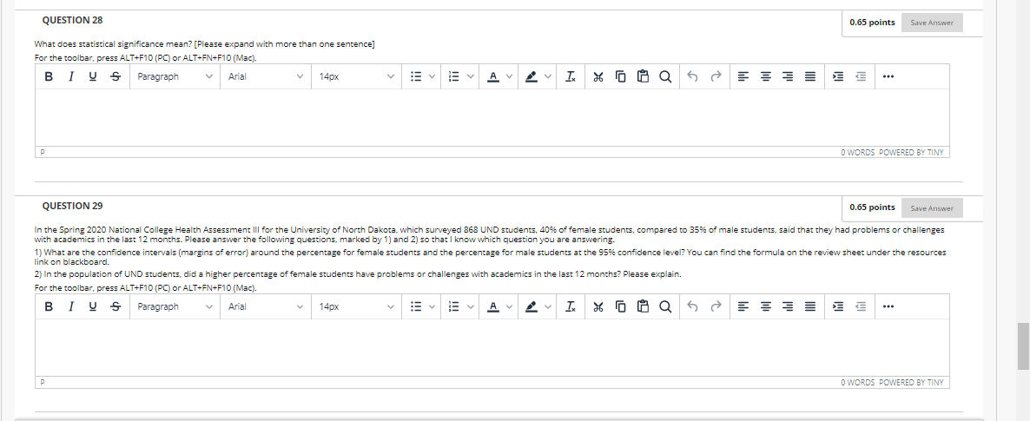The height and width of the screenshot is (421, 1030).
Task: Decrease indent in Question 28 toolbar
Action: [x=861, y=77]
